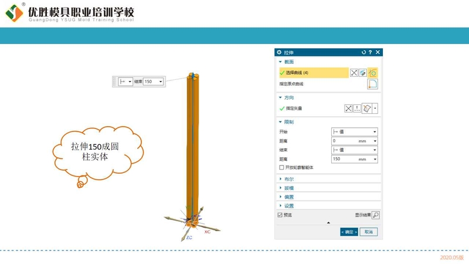
Task: Click the blue extrude direction arrow handle
Action: pyautogui.click(x=193, y=75)
